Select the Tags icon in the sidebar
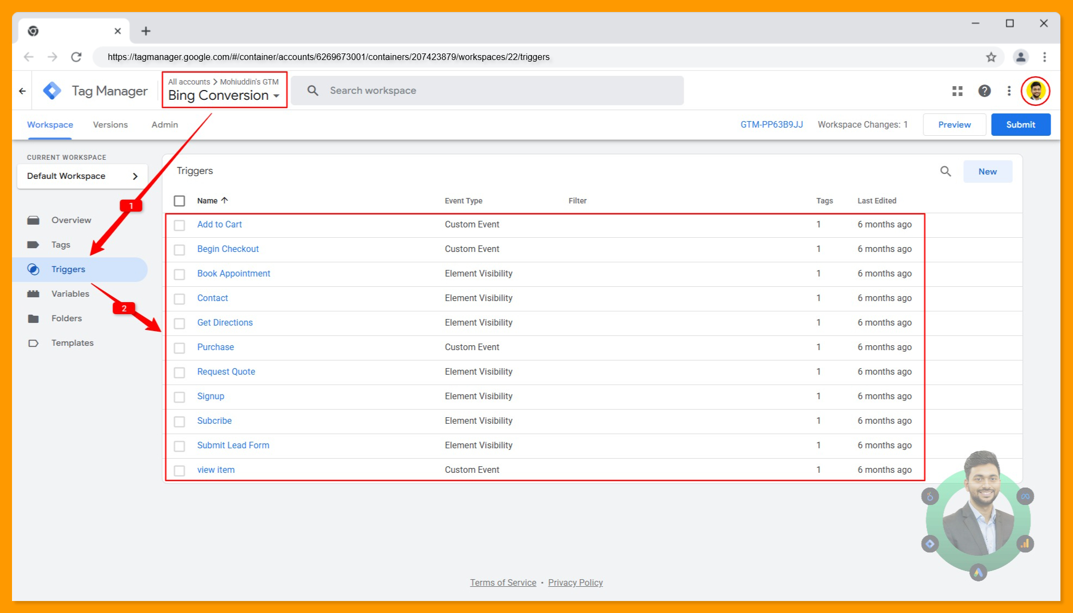 (x=33, y=244)
